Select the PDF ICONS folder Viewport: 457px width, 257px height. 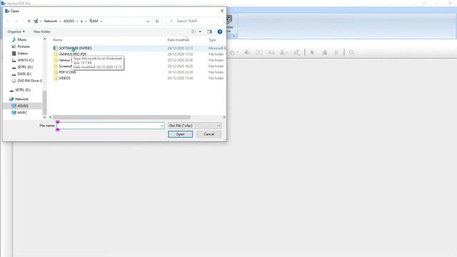67,72
